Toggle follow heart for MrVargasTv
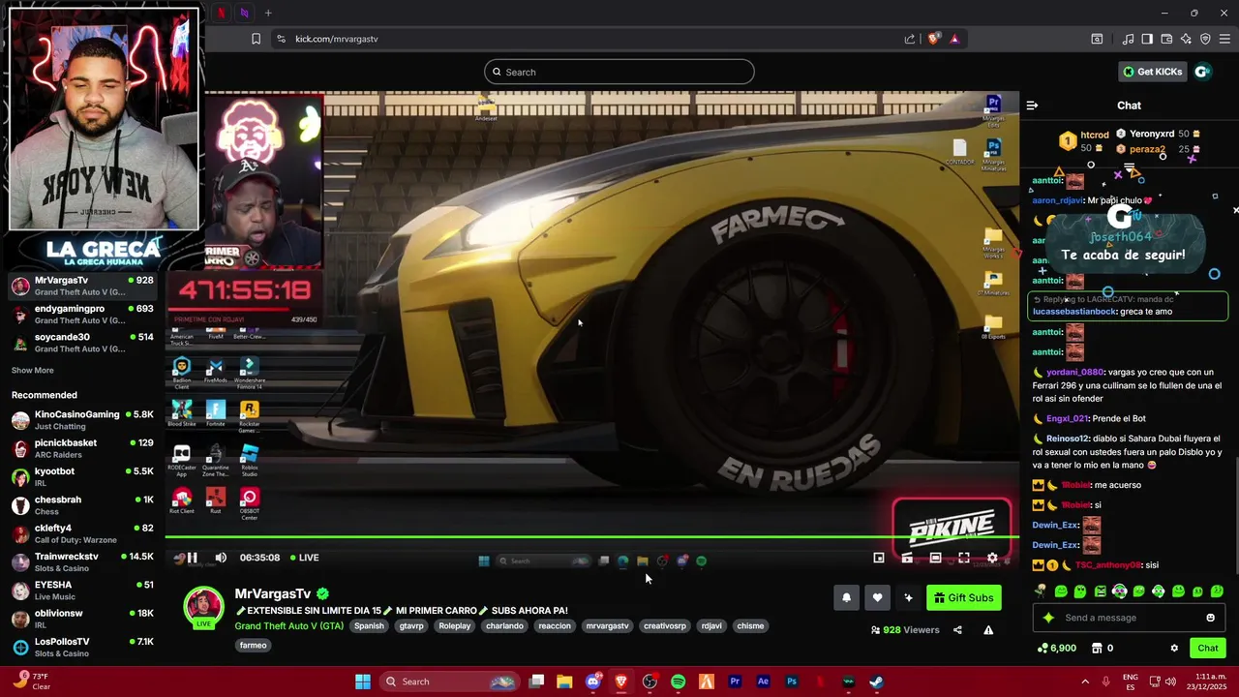This screenshot has width=1239, height=697. pos(877,597)
